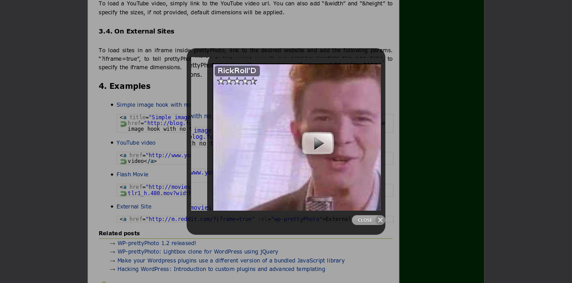Open the Flash Movie example link
Viewport: 572px width, 283px height.
(132, 175)
